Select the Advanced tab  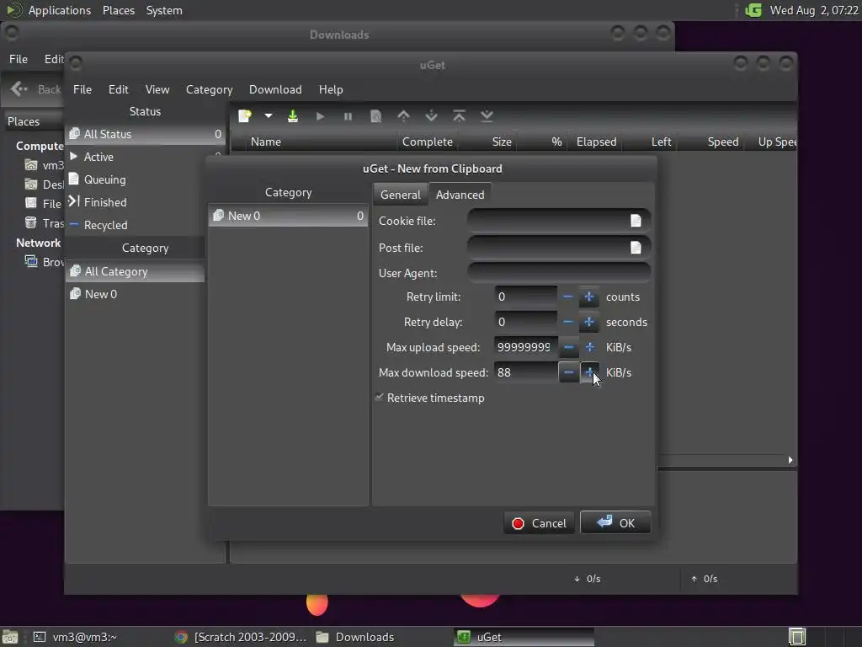(x=460, y=195)
